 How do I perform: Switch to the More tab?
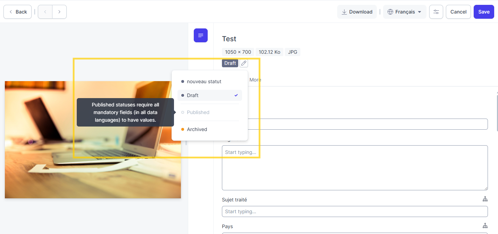[x=255, y=80]
